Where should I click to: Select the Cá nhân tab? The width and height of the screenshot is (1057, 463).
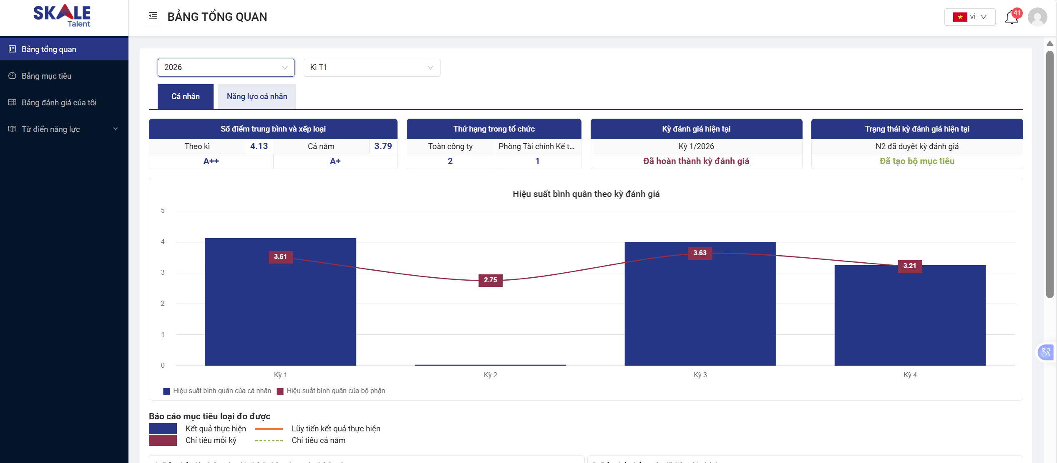[x=185, y=97]
